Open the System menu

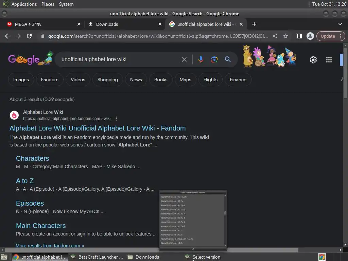point(66,4)
